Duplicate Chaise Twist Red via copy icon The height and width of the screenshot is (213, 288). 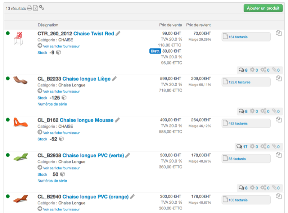pyautogui.click(x=278, y=33)
